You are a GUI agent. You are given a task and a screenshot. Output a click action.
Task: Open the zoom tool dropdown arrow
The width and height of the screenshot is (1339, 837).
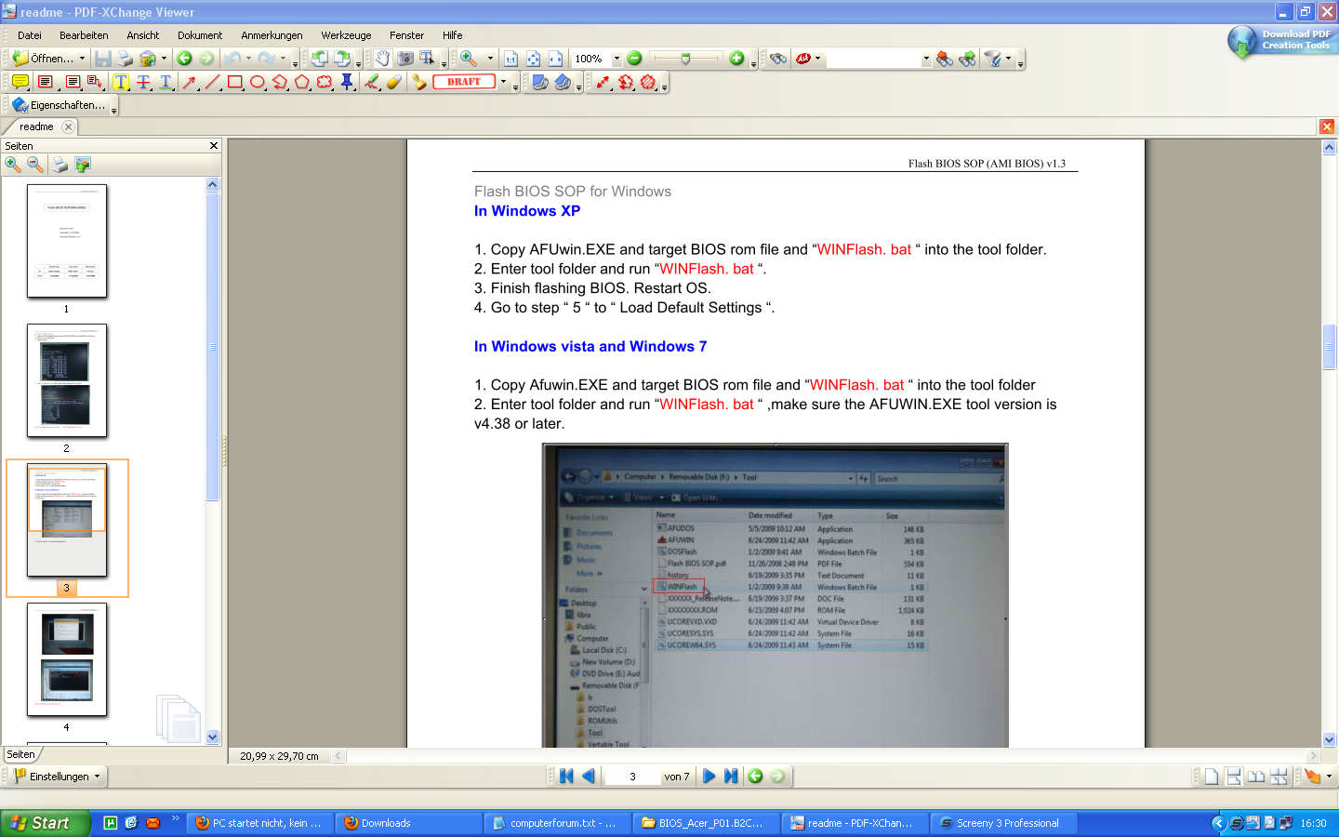pyautogui.click(x=490, y=59)
